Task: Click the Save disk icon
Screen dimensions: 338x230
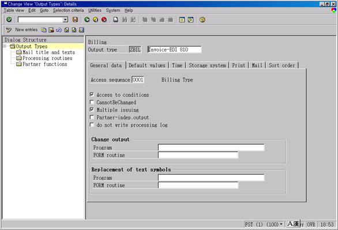Action: pyautogui.click(x=75, y=20)
